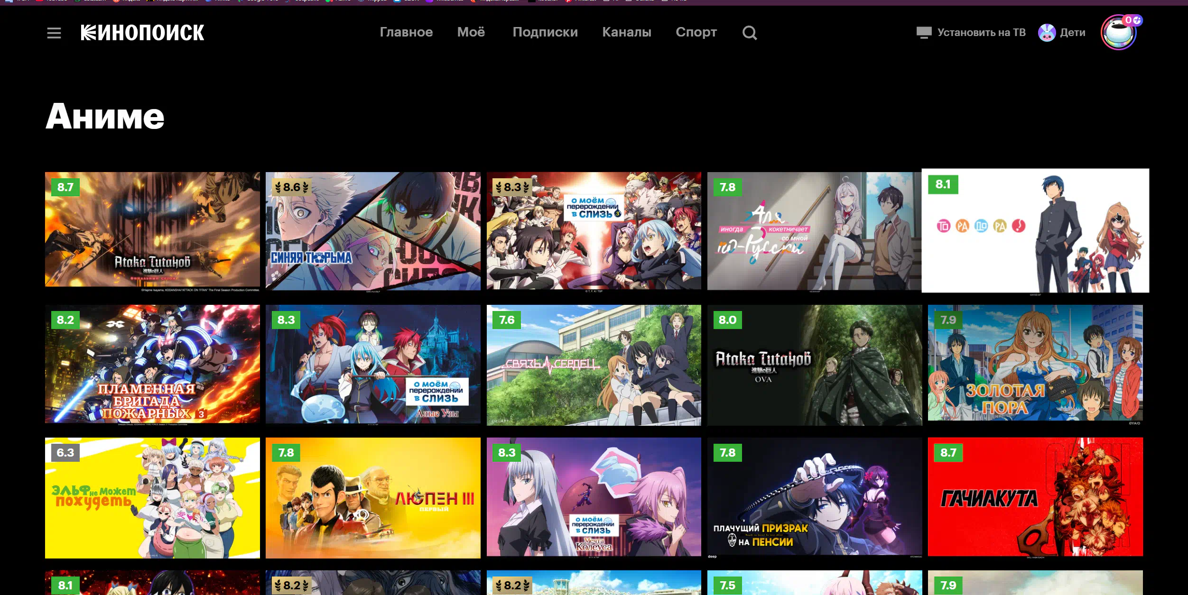Click the 8.7 rating on Гачиакута

point(948,453)
